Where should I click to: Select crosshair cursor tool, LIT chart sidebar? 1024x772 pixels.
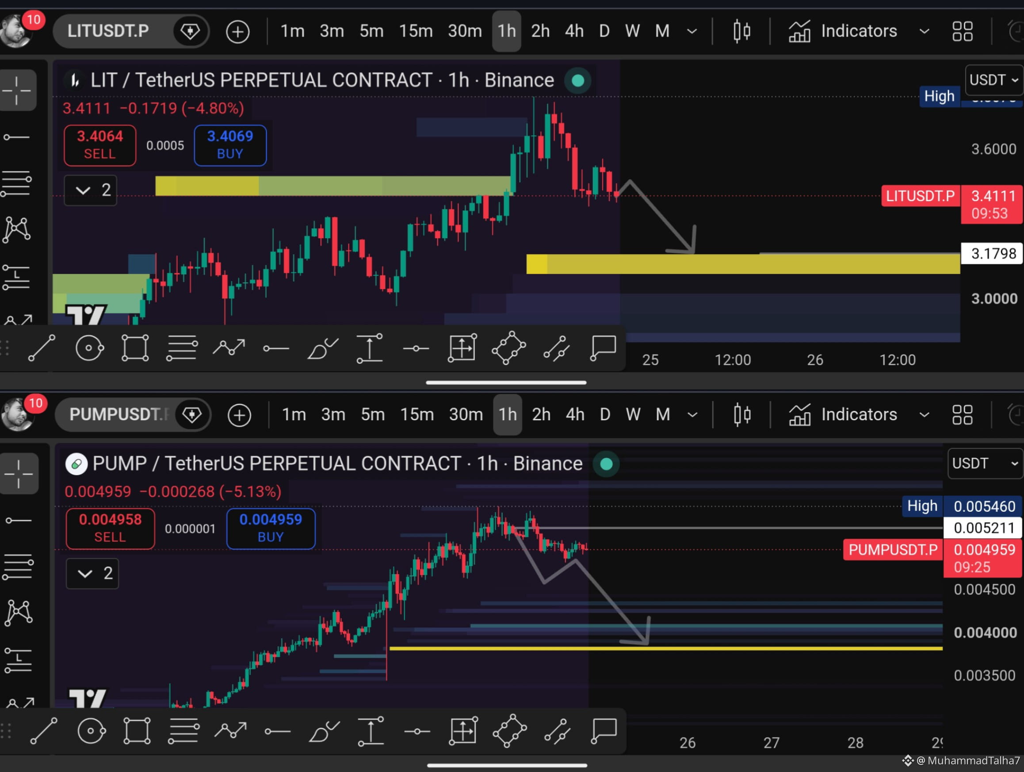(17, 90)
